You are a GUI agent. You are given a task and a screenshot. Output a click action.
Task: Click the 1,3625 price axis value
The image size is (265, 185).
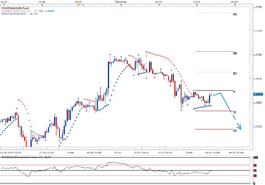tap(257, 127)
